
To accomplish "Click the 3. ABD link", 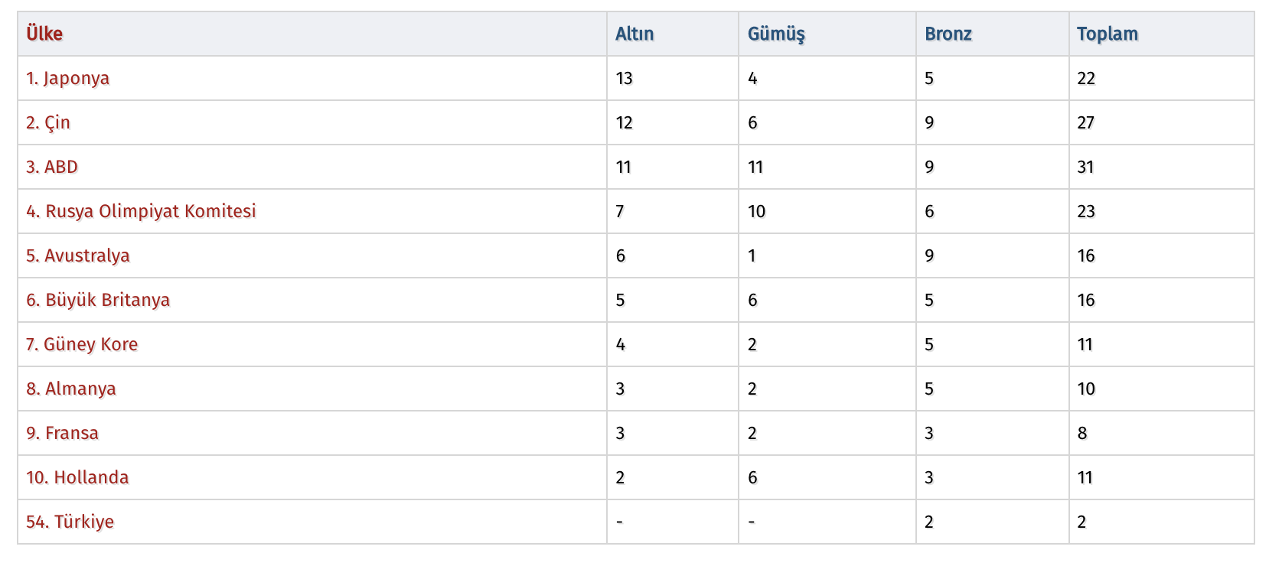I will 52,167.
